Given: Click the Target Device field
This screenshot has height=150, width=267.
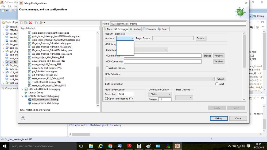Looking at the screenshot, I should tap(173, 38).
